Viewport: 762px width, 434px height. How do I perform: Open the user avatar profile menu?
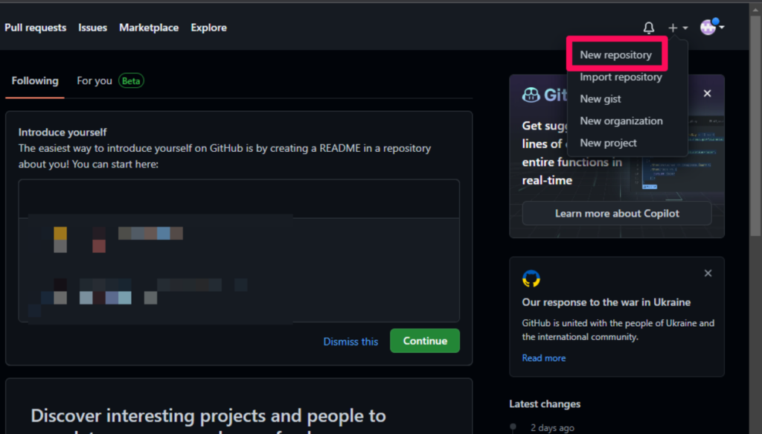tap(711, 28)
